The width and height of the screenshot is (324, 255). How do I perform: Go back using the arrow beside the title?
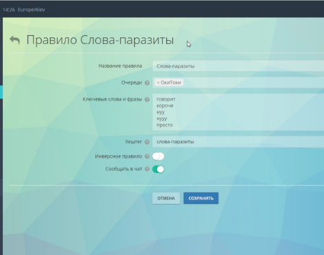[x=14, y=40]
